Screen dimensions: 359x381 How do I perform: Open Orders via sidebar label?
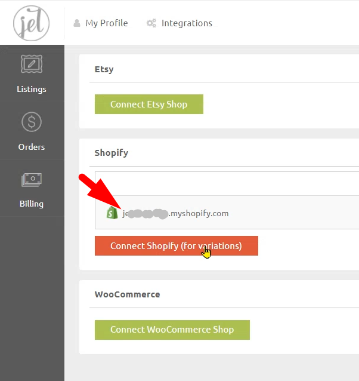coord(32,147)
